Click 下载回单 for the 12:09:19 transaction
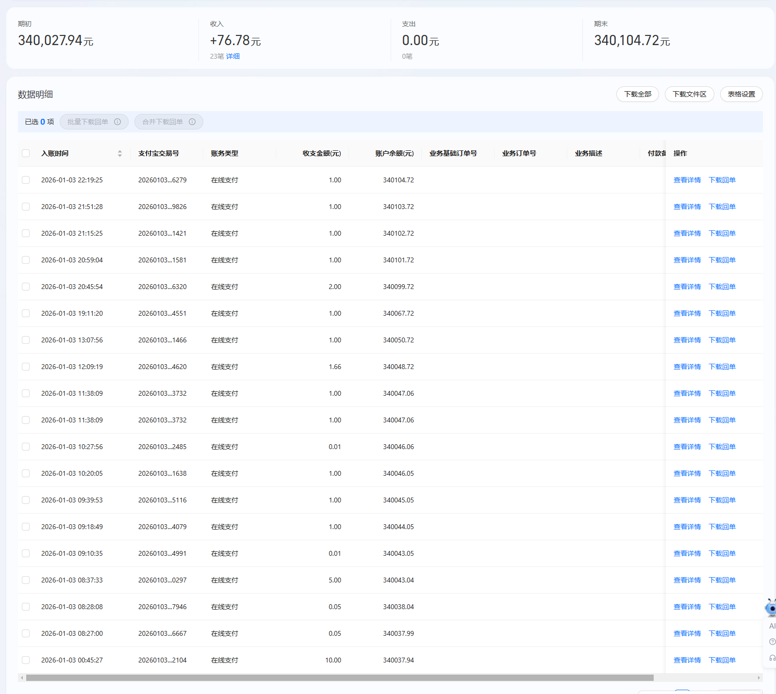Viewport: 776px width, 694px height. [x=722, y=367]
